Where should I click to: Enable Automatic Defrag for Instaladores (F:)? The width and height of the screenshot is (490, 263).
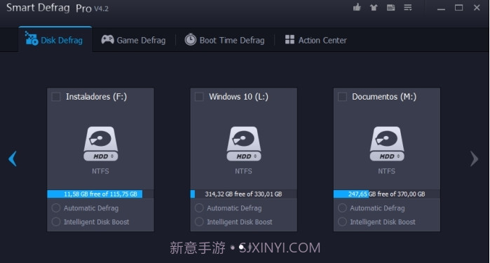point(56,208)
